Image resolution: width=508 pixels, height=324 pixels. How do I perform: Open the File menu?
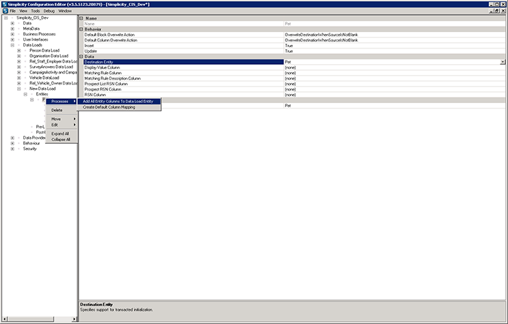(13, 11)
